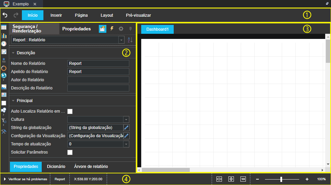This screenshot has height=185, width=331.
Task: Select the Propriedades bottom tab
Action: tap(26, 167)
